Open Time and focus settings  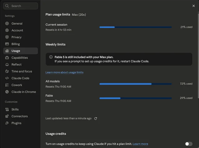click(21, 71)
